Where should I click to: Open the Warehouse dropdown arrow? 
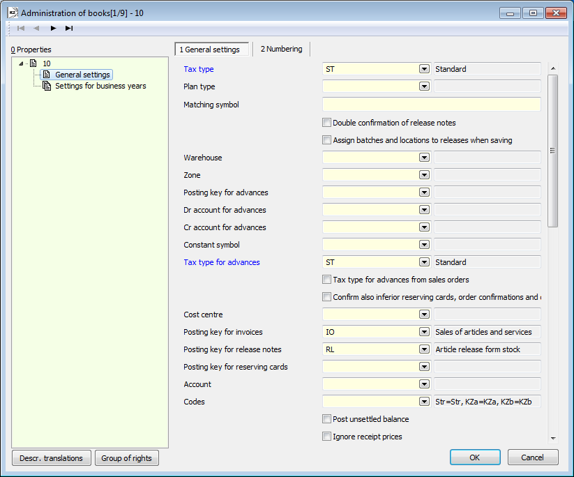click(x=423, y=158)
